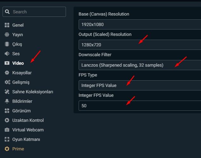Expand the Downscale Filter dropdown
The width and height of the screenshot is (201, 158).
pos(139,65)
